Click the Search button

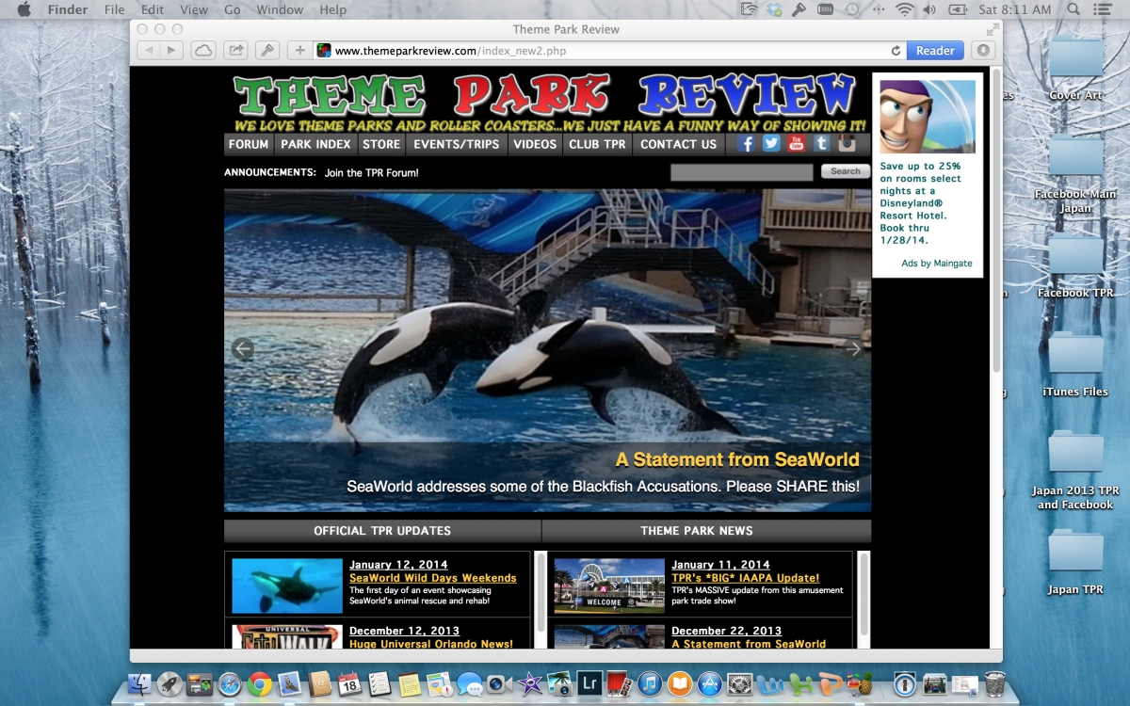pos(846,171)
